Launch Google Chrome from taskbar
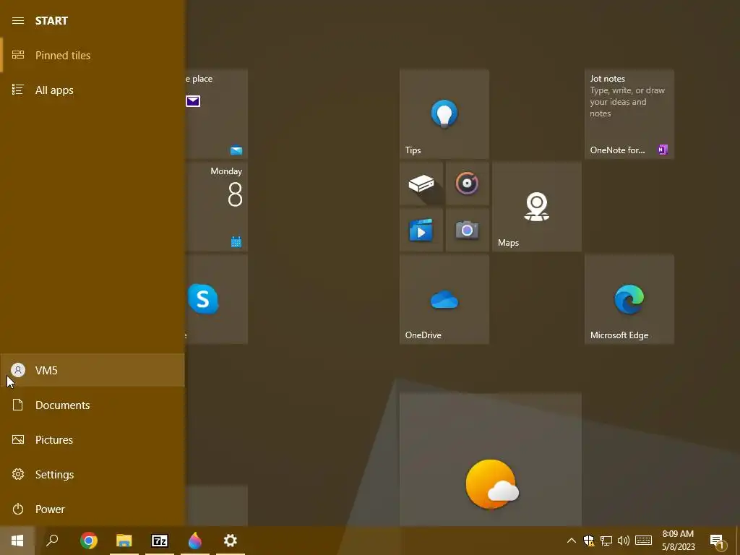The height and width of the screenshot is (555, 740). tap(89, 541)
